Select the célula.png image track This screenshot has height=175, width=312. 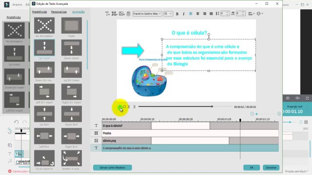[x=190, y=140]
